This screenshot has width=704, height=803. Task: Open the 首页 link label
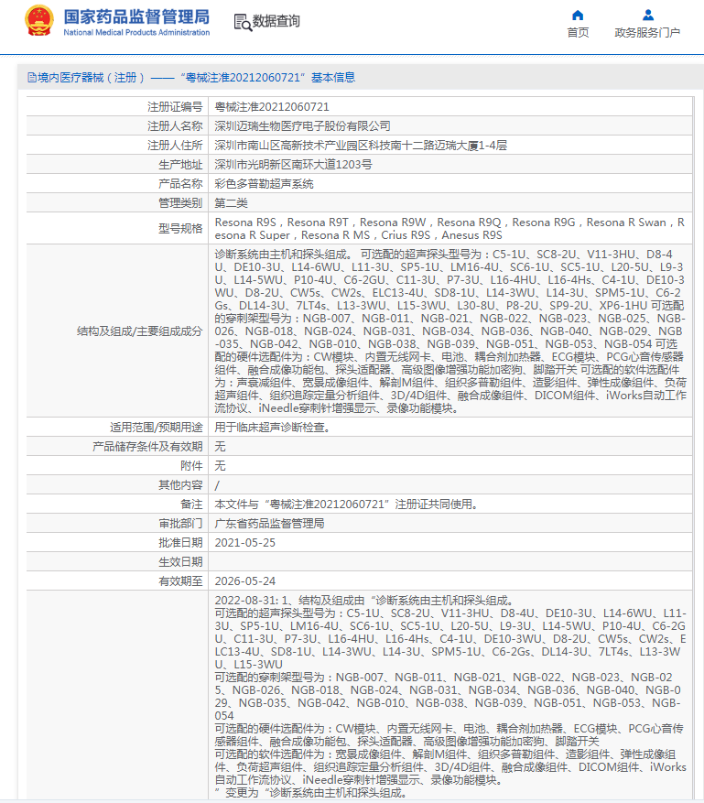[x=578, y=33]
